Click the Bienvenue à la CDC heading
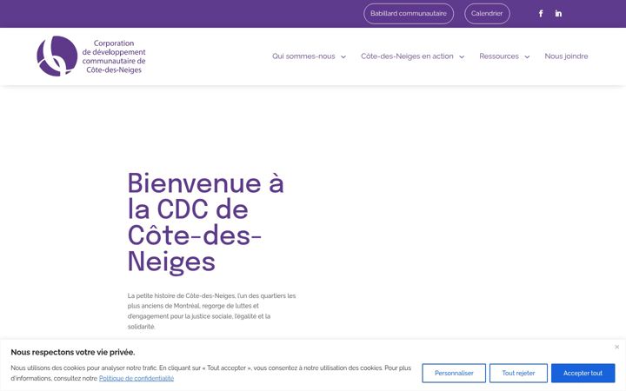Image resolution: width=626 pixels, height=391 pixels. point(205,222)
